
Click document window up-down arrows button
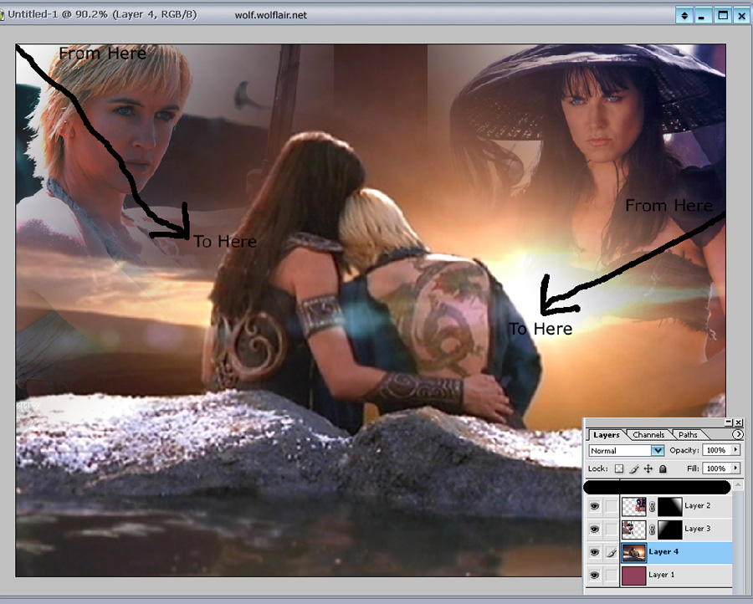click(684, 15)
